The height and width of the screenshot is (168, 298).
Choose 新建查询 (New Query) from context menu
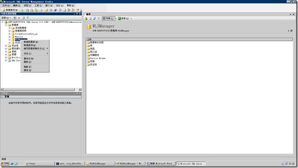point(35,45)
